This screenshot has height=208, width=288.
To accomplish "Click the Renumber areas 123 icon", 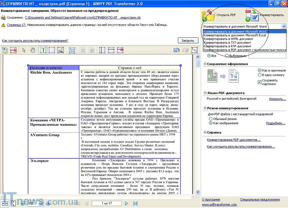I will coord(194,50).
